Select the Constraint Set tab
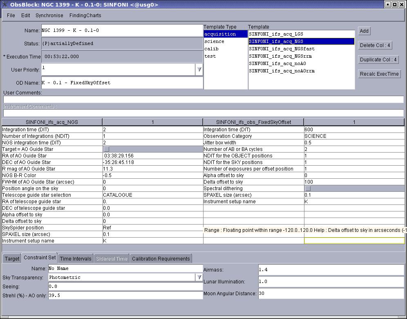The height and width of the screenshot is (319, 407). 40,257
